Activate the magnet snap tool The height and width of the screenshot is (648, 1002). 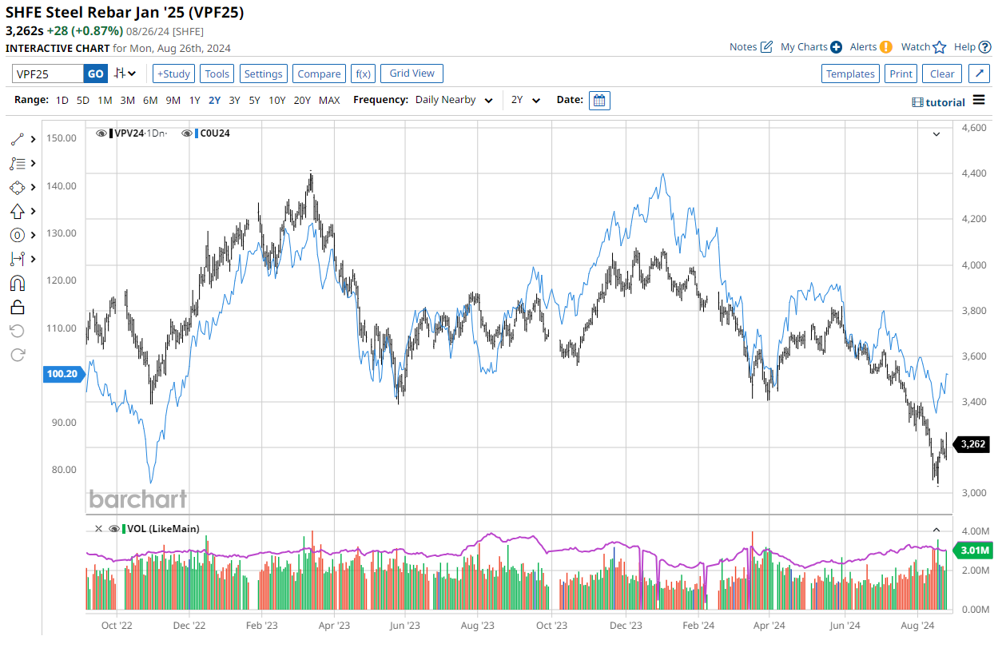point(17,283)
